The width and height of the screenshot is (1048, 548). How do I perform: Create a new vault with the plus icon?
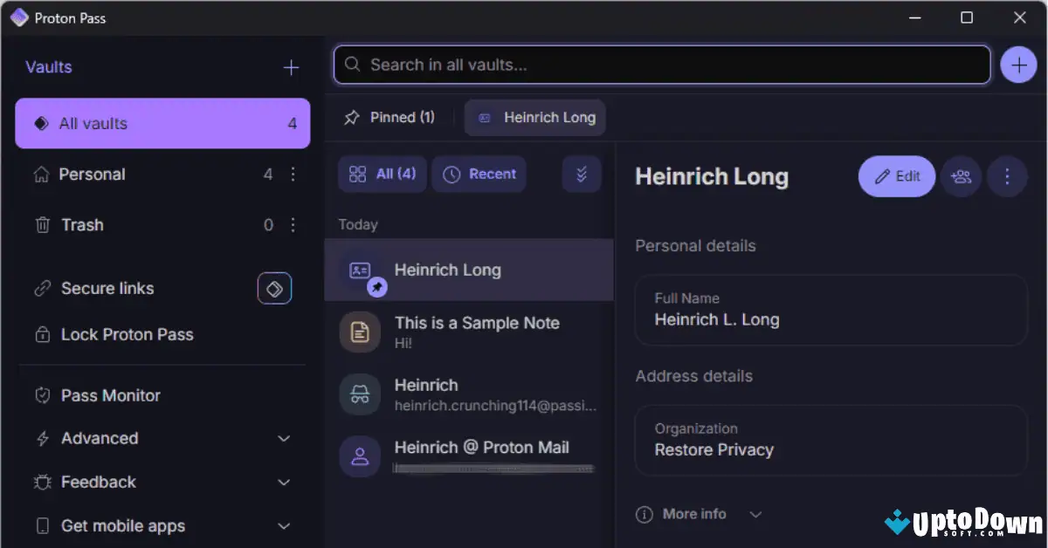291,67
